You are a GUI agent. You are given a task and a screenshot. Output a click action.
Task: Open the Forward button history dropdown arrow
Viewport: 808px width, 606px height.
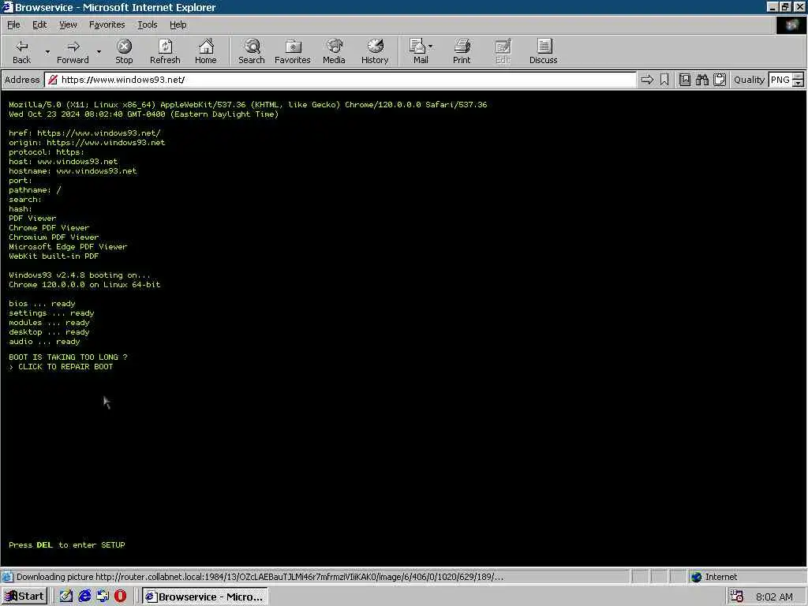point(99,51)
